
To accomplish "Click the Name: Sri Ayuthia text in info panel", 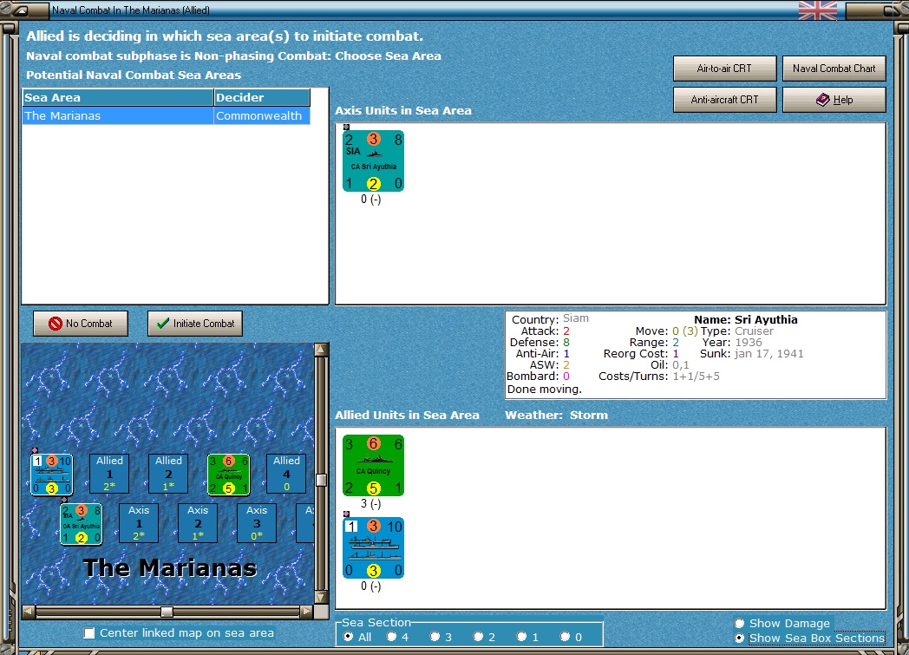I will tap(746, 319).
